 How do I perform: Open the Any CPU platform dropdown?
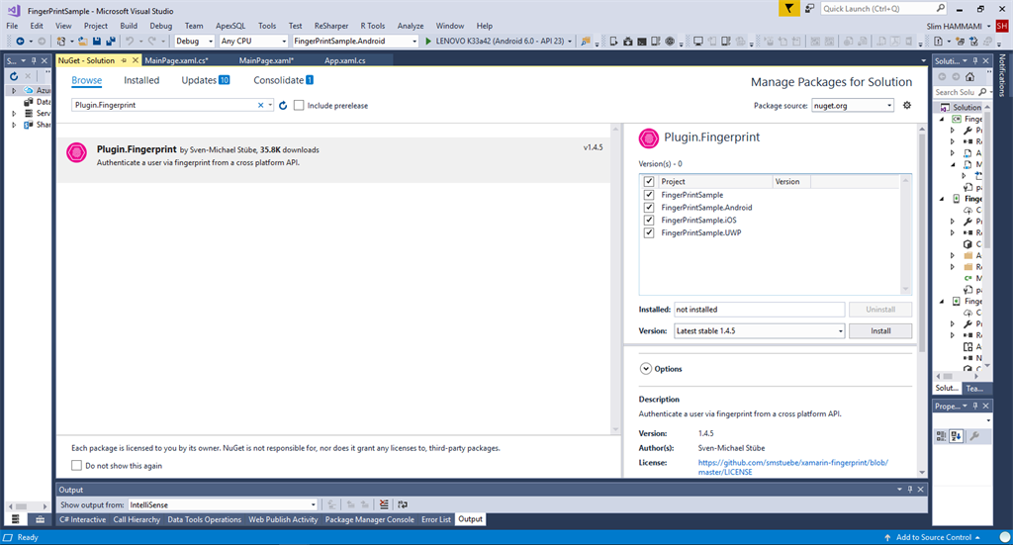point(253,42)
